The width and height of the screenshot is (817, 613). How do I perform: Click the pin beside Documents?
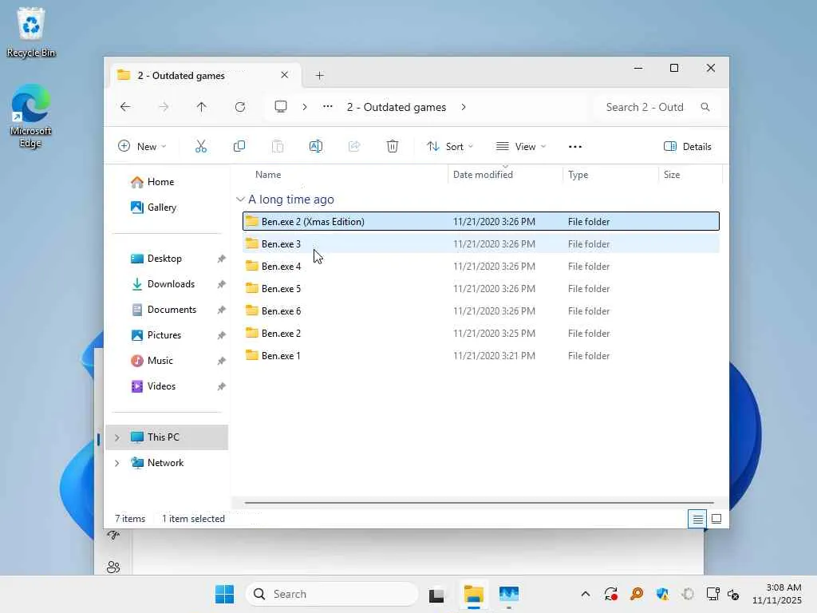coord(222,310)
